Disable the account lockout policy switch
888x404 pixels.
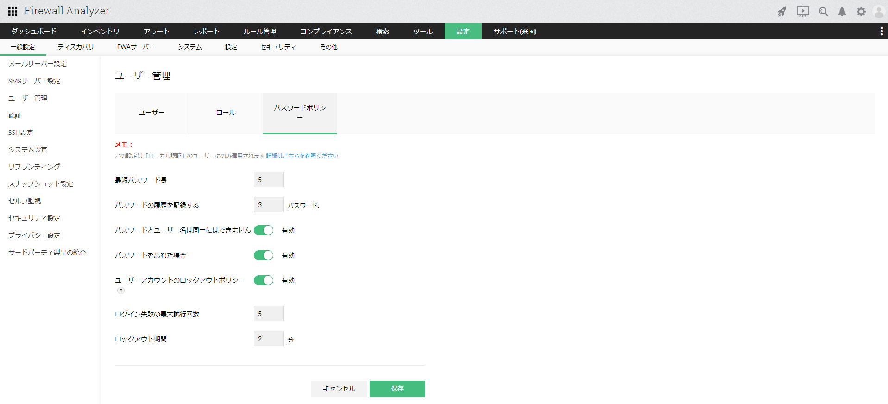coord(264,280)
